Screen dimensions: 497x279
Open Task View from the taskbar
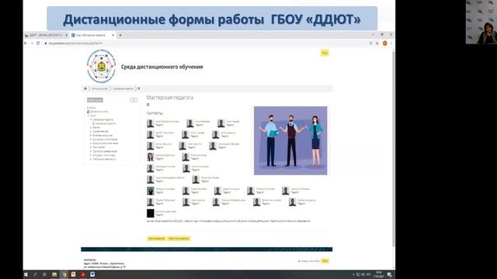click(44, 274)
